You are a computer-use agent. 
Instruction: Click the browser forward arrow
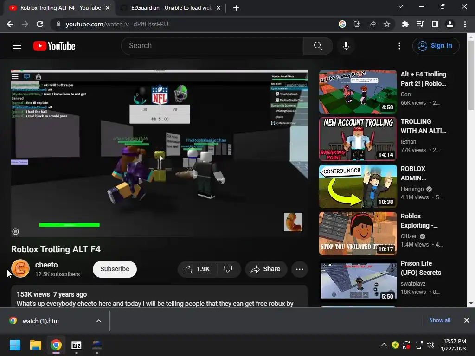(25, 24)
